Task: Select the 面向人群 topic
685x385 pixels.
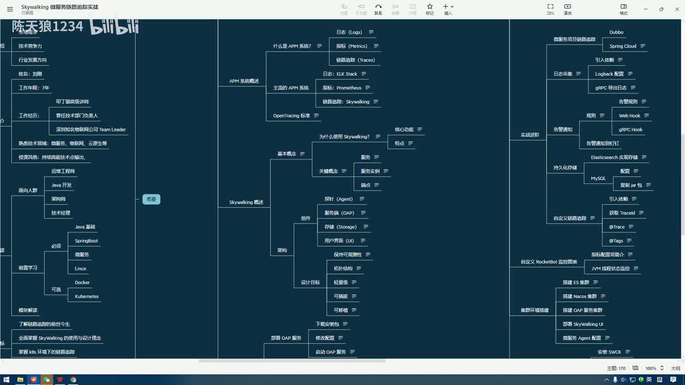Action: [x=28, y=190]
